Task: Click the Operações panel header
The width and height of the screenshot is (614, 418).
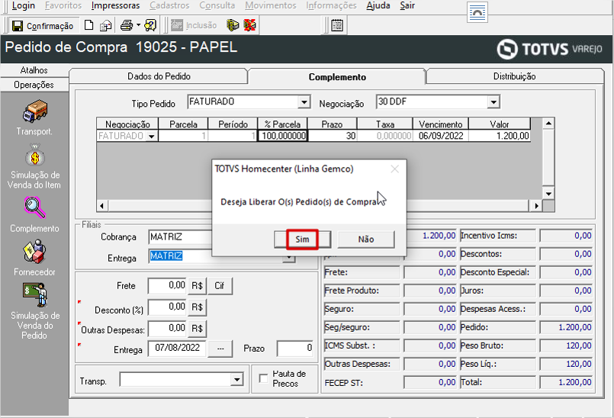Action: pyautogui.click(x=34, y=85)
